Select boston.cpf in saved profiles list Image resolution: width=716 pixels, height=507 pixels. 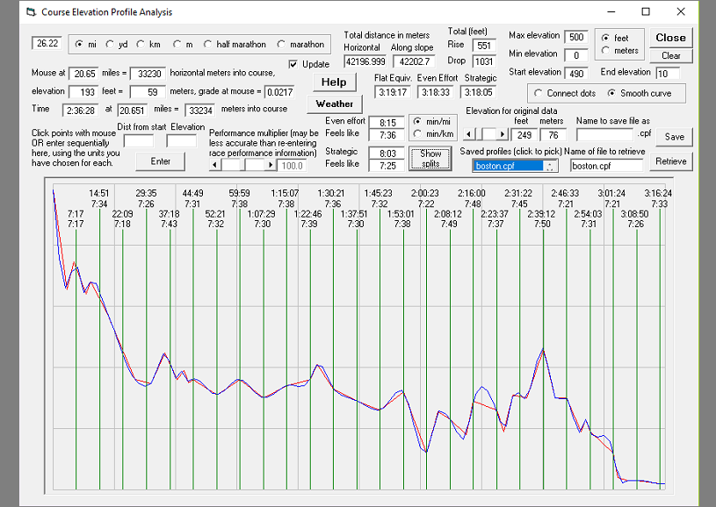click(508, 165)
